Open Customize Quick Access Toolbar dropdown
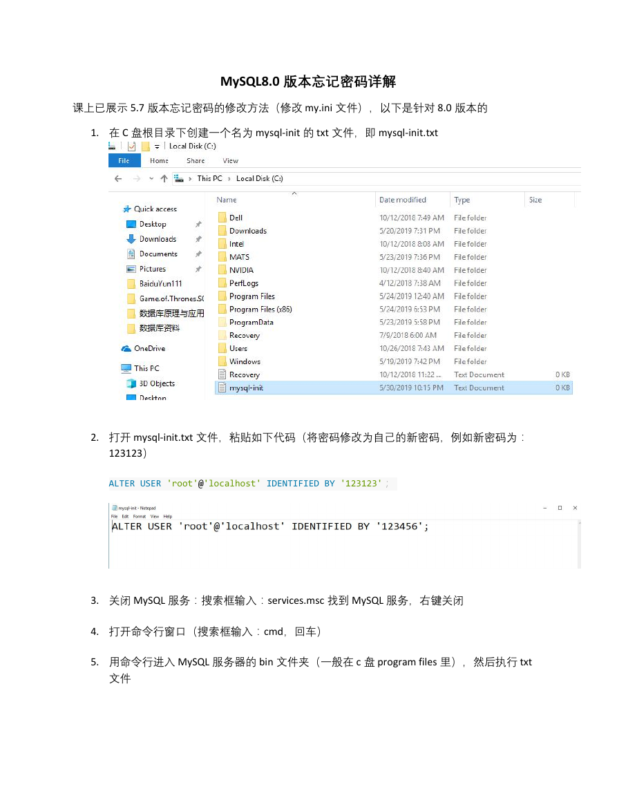The height and width of the screenshot is (798, 617). 158,146
